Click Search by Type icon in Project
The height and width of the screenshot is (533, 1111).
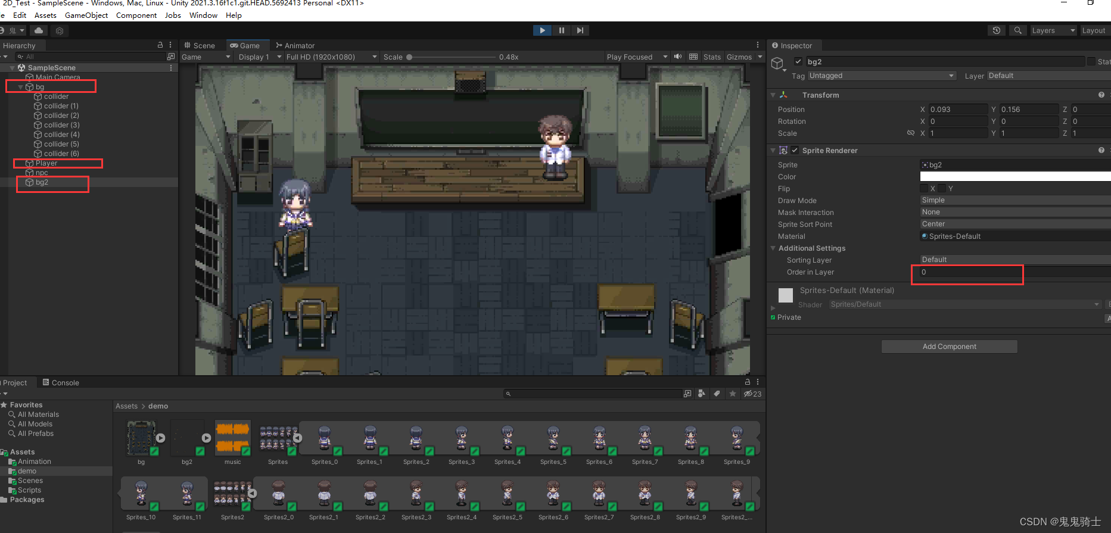(701, 394)
